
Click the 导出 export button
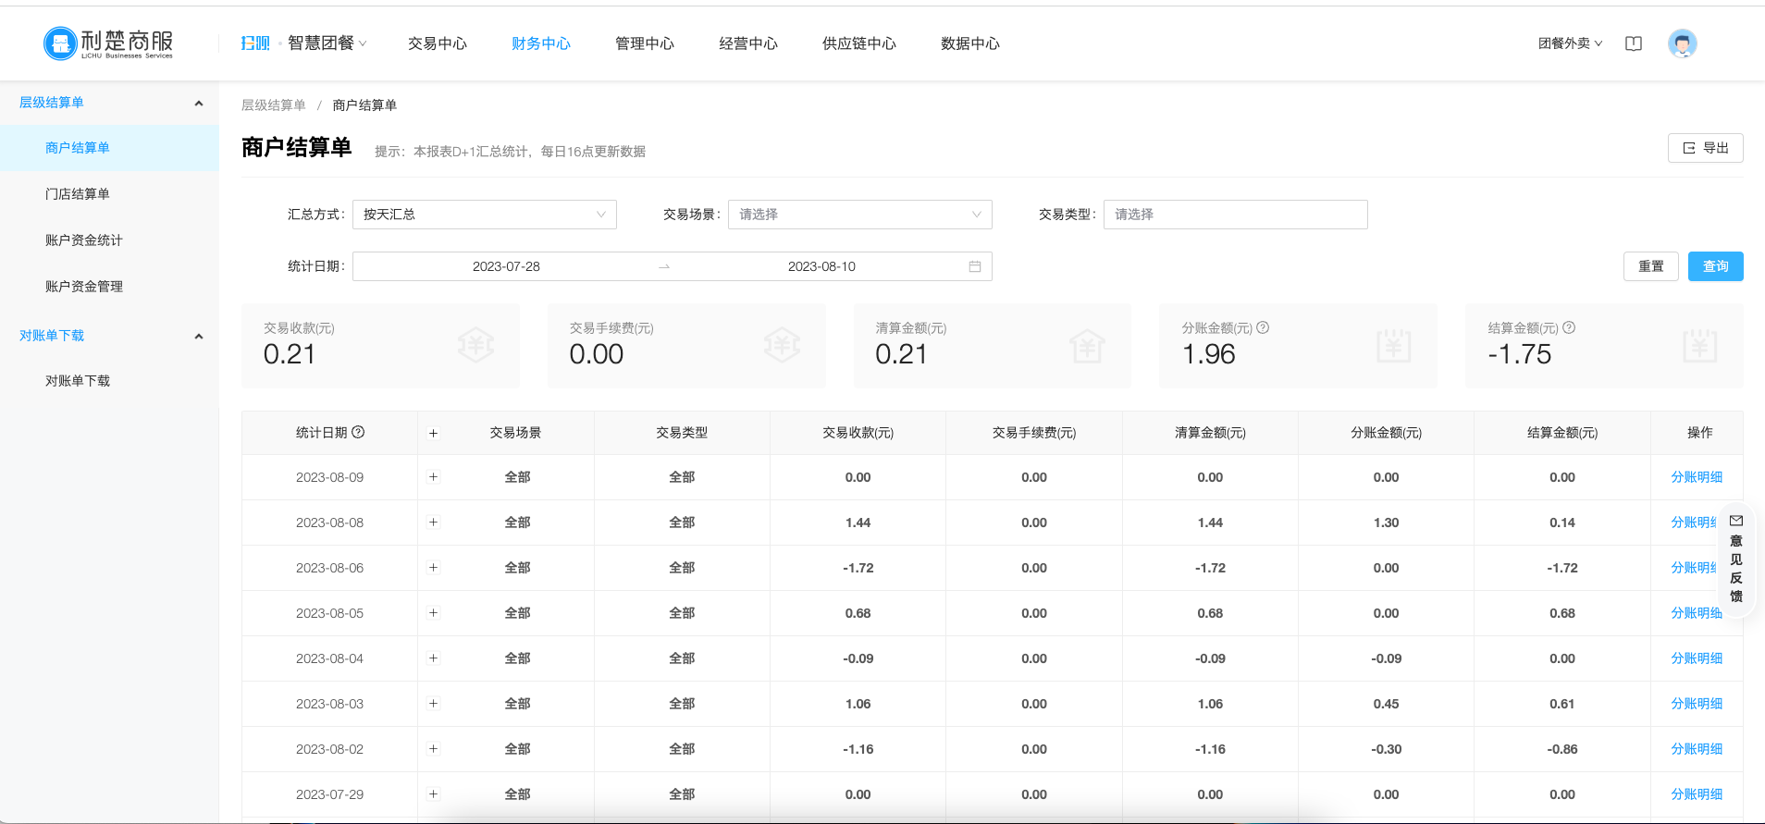point(1705,148)
